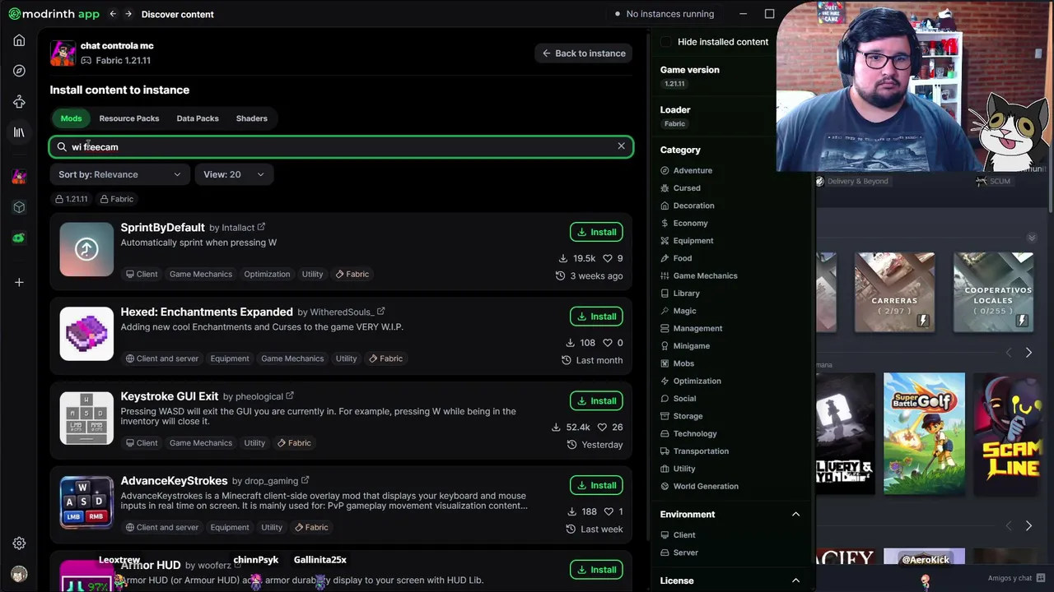Screen dimensions: 1054x592
Task: Install the SprintByDefault mod
Action: tap(596, 232)
